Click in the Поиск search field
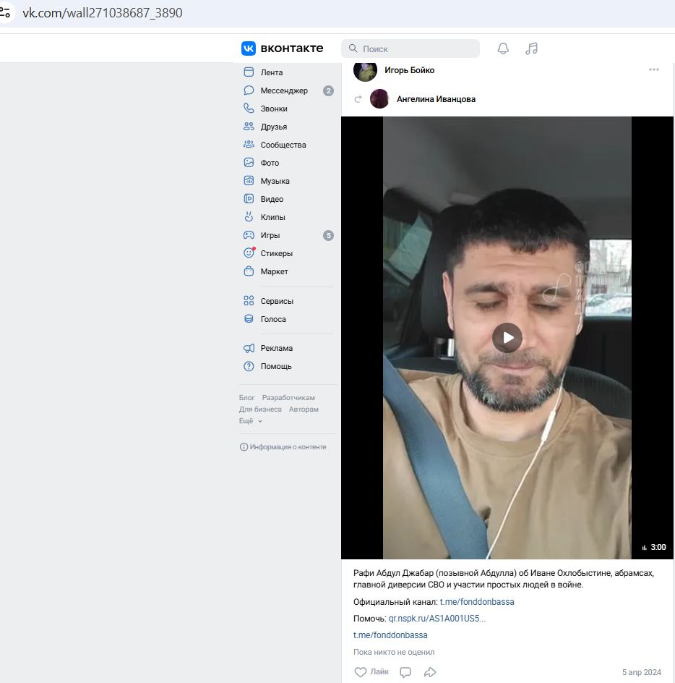Image resolution: width=675 pixels, height=683 pixels. coord(410,48)
